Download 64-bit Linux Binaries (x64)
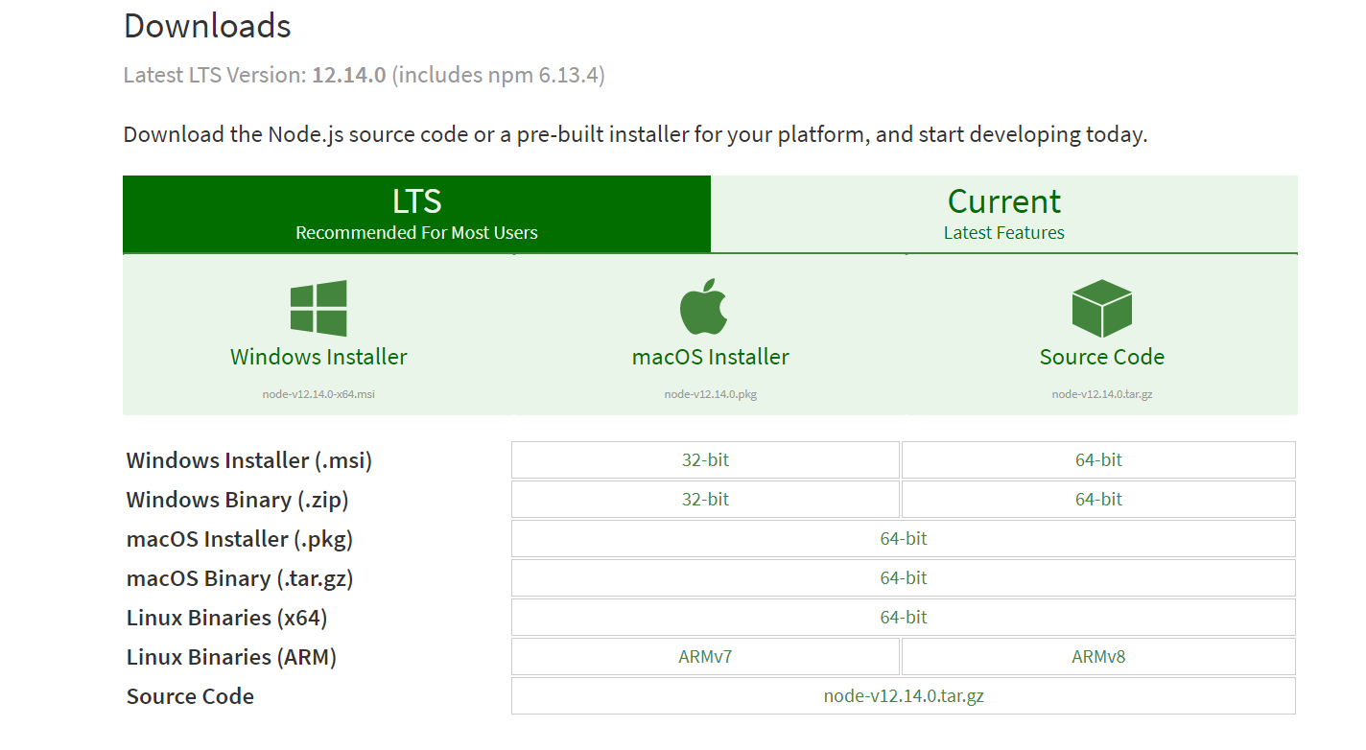Image resolution: width=1366 pixels, height=750 pixels. click(904, 618)
